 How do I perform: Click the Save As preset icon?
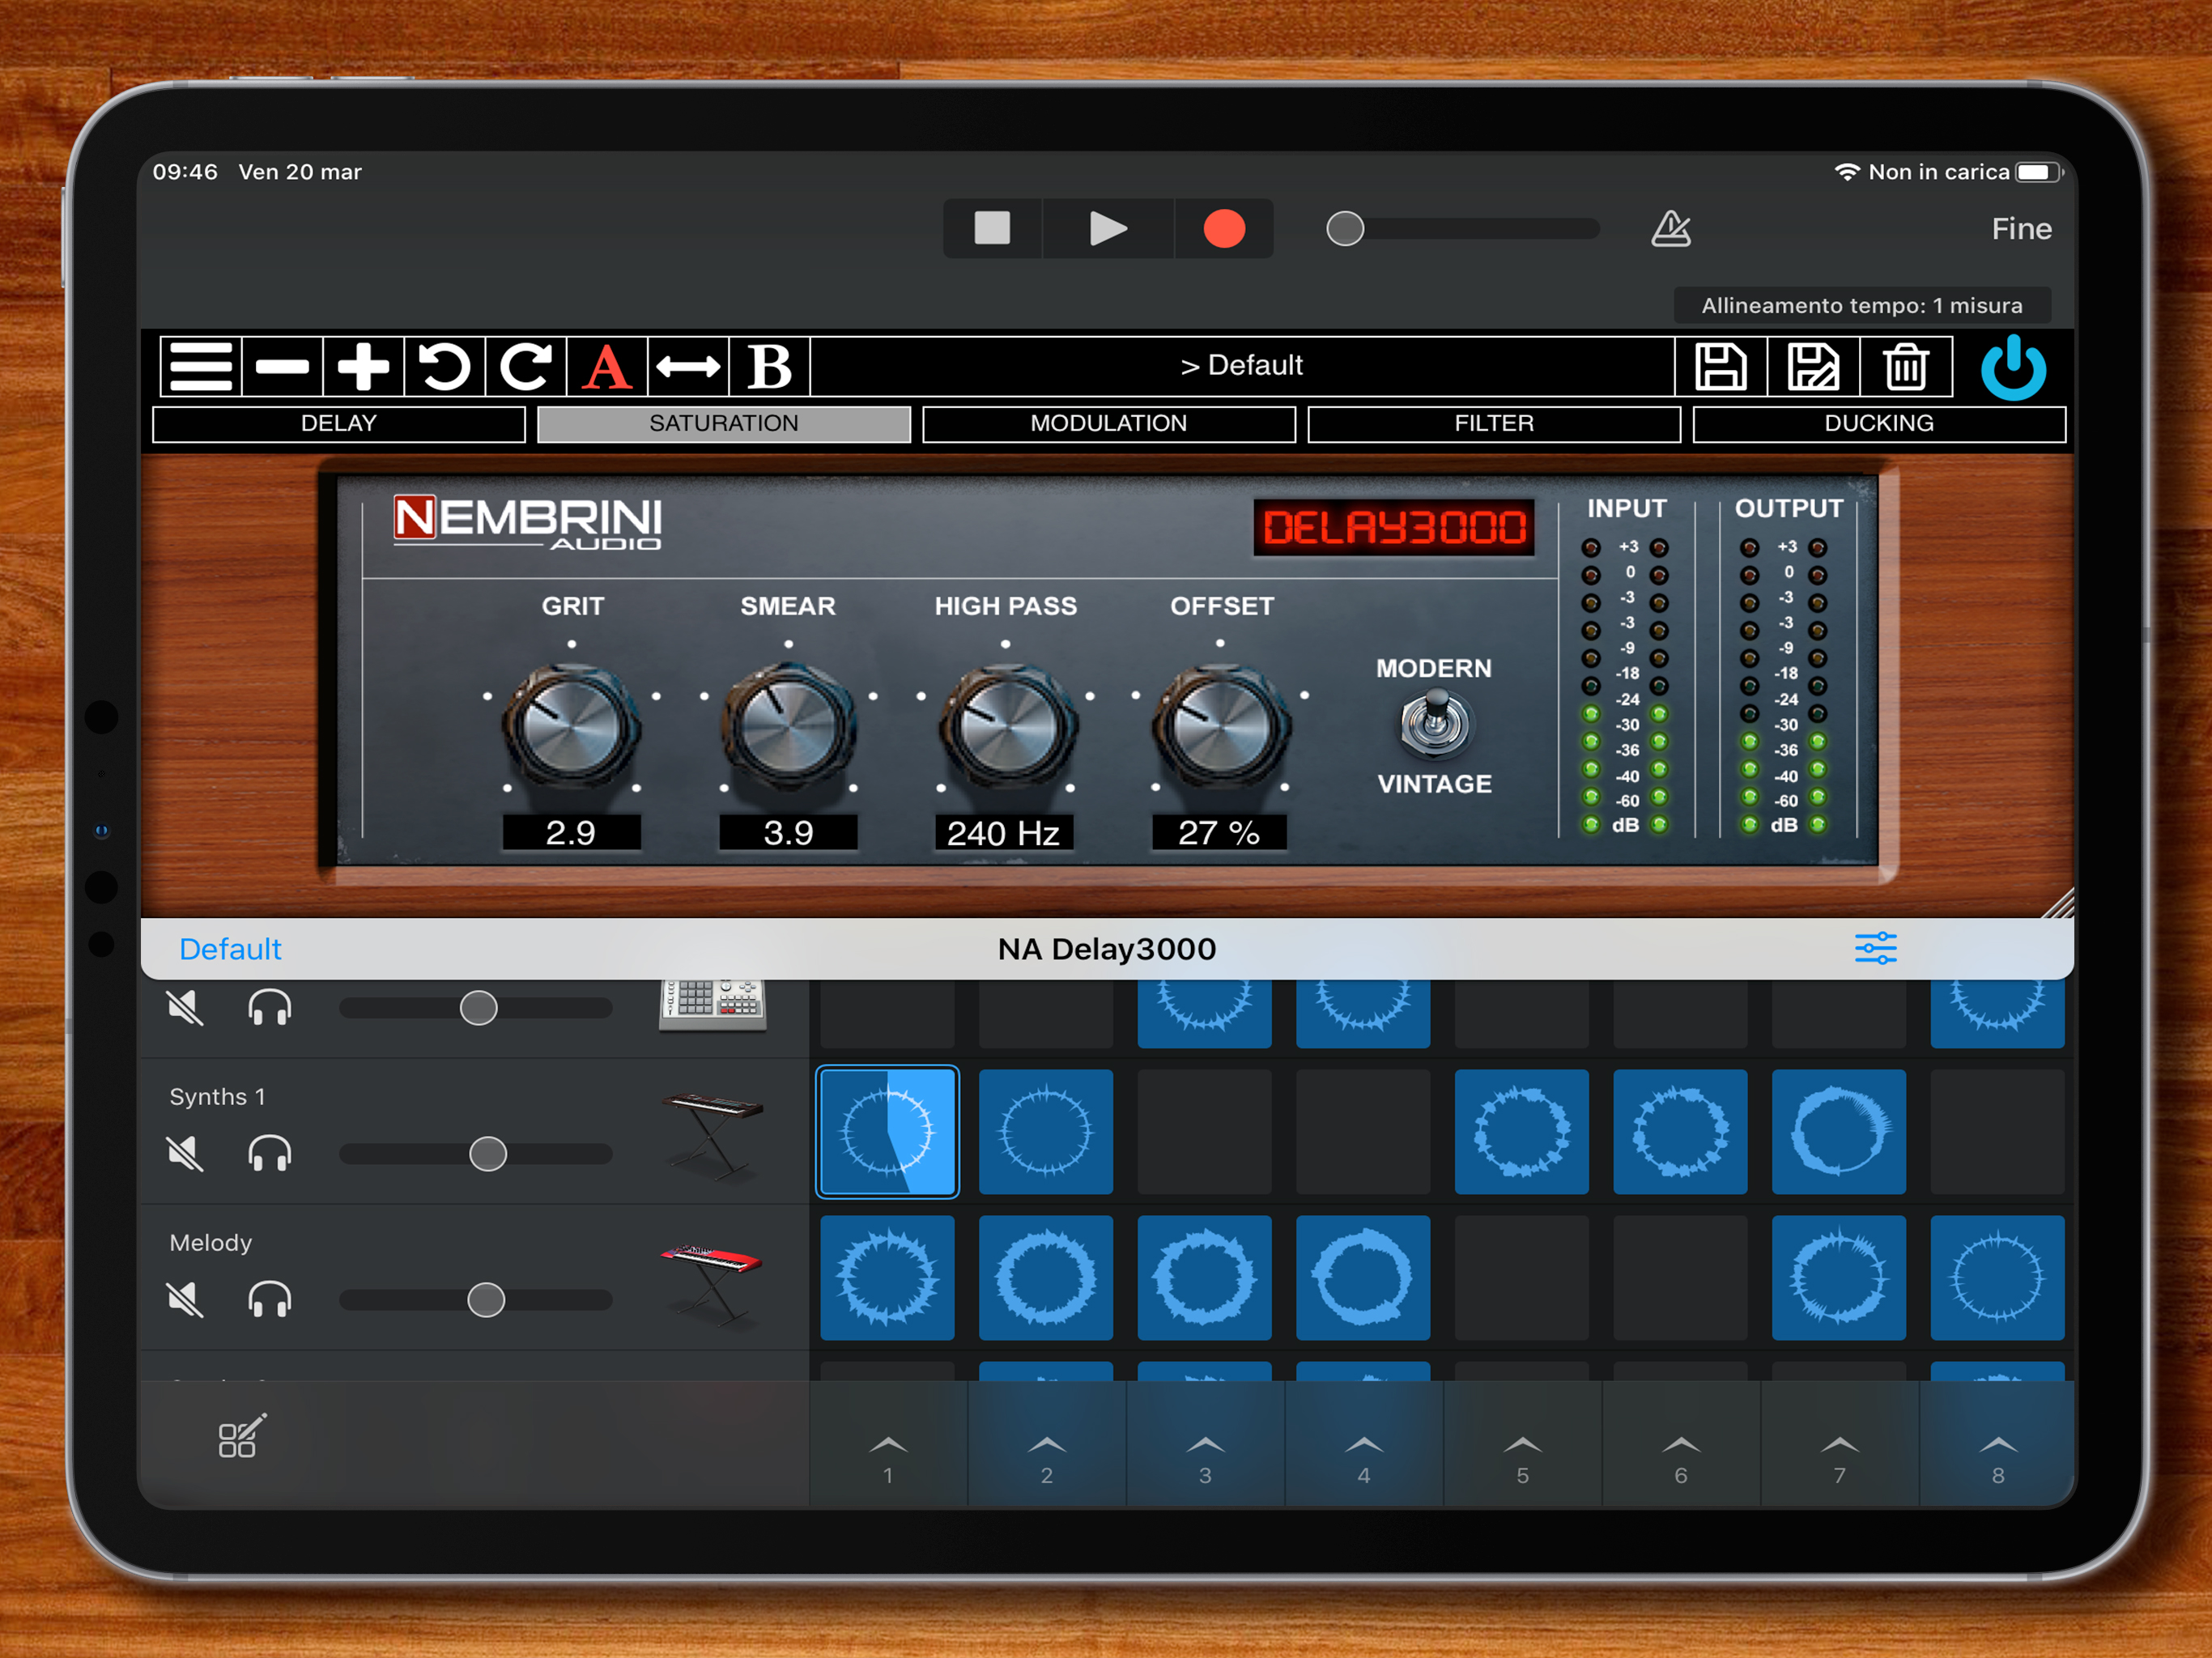click(1813, 366)
